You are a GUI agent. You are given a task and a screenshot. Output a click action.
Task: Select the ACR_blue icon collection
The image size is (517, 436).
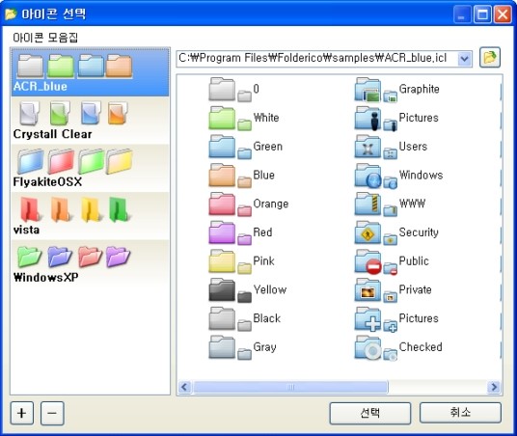pos(90,72)
